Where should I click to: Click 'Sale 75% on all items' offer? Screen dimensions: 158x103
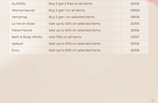[65, 37]
